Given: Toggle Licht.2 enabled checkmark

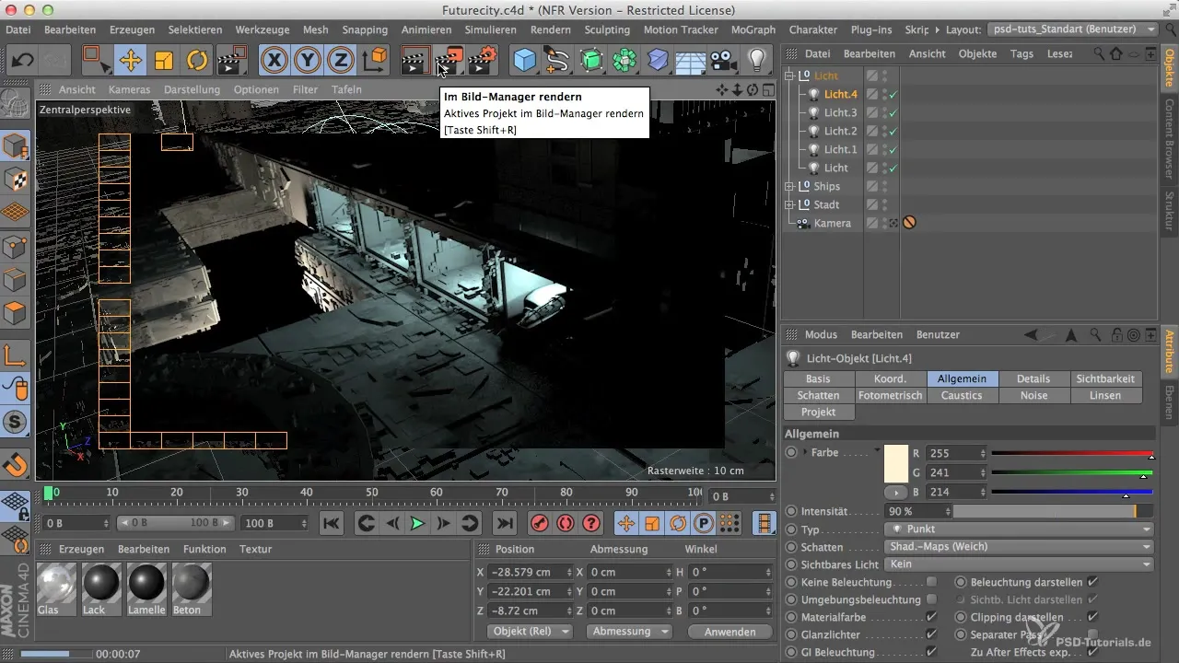Looking at the screenshot, I should 893,131.
